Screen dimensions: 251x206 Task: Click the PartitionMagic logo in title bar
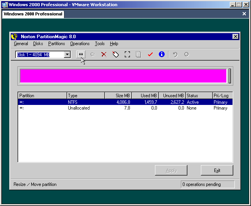(x=15, y=37)
